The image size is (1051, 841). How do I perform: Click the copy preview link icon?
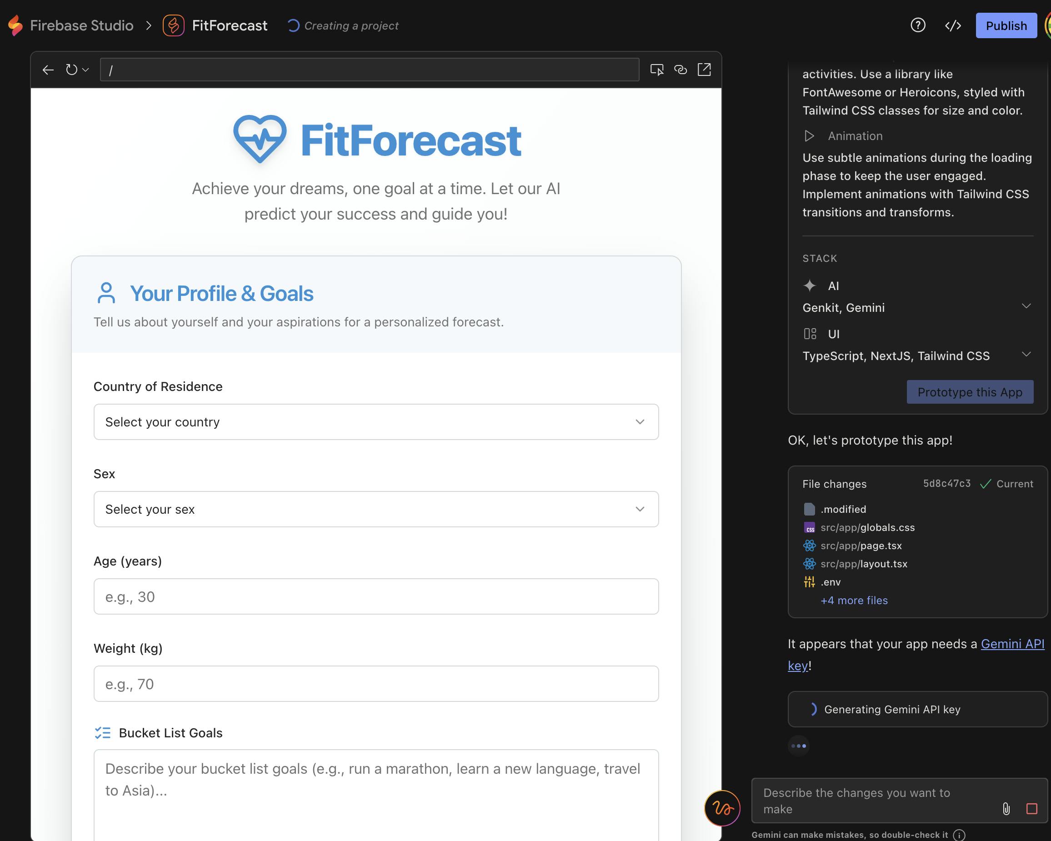681,70
